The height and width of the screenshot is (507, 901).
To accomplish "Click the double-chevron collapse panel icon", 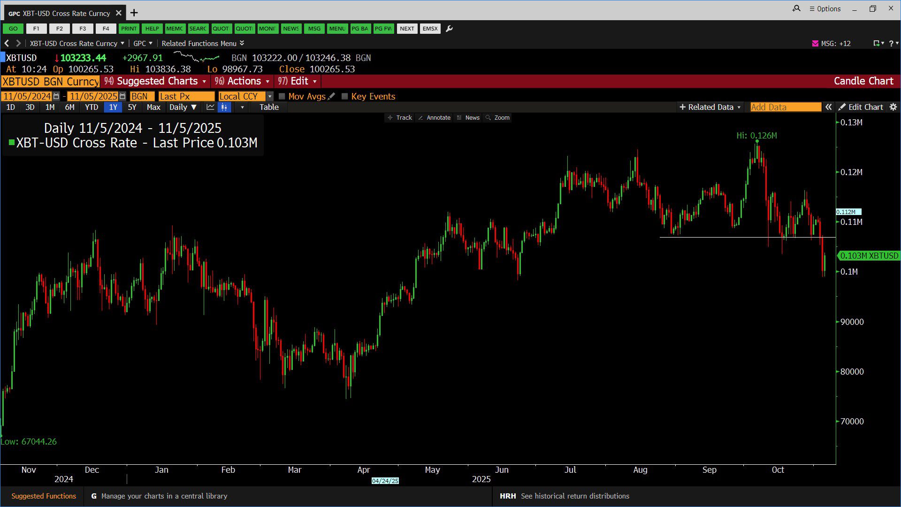I will click(x=829, y=107).
